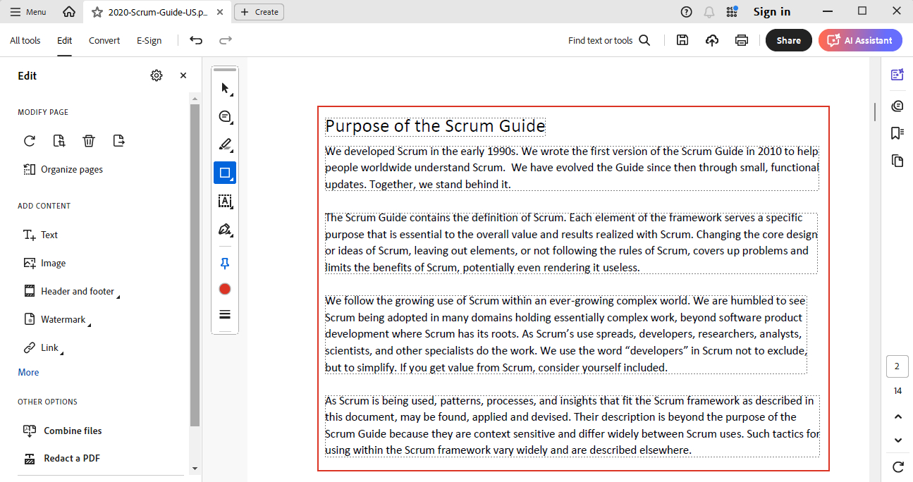The height and width of the screenshot is (482, 913).
Task: Select the arrow selection tool
Action: click(225, 89)
